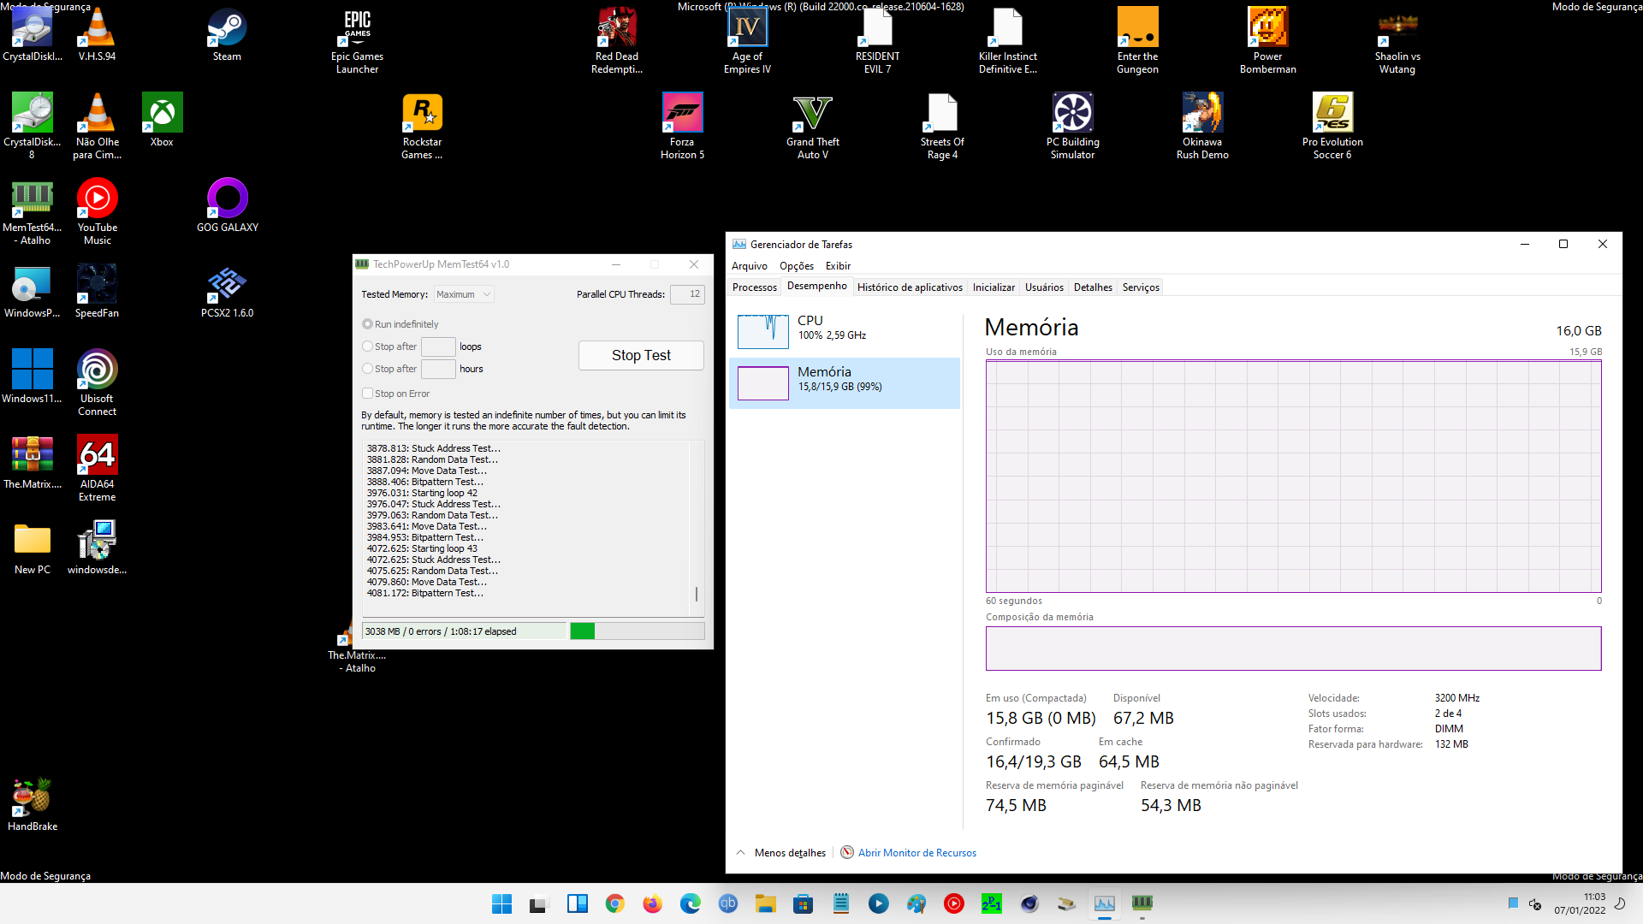
Task: Switch to the Usuários tab
Action: pyautogui.click(x=1044, y=287)
